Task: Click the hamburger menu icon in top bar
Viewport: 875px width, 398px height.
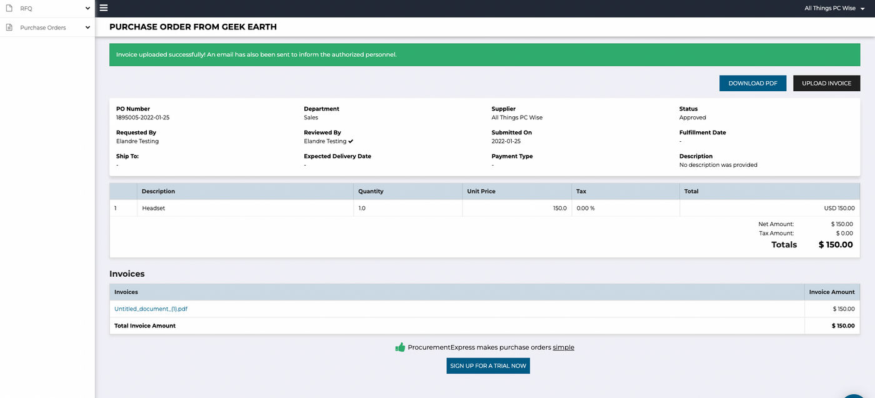Action: (x=104, y=8)
